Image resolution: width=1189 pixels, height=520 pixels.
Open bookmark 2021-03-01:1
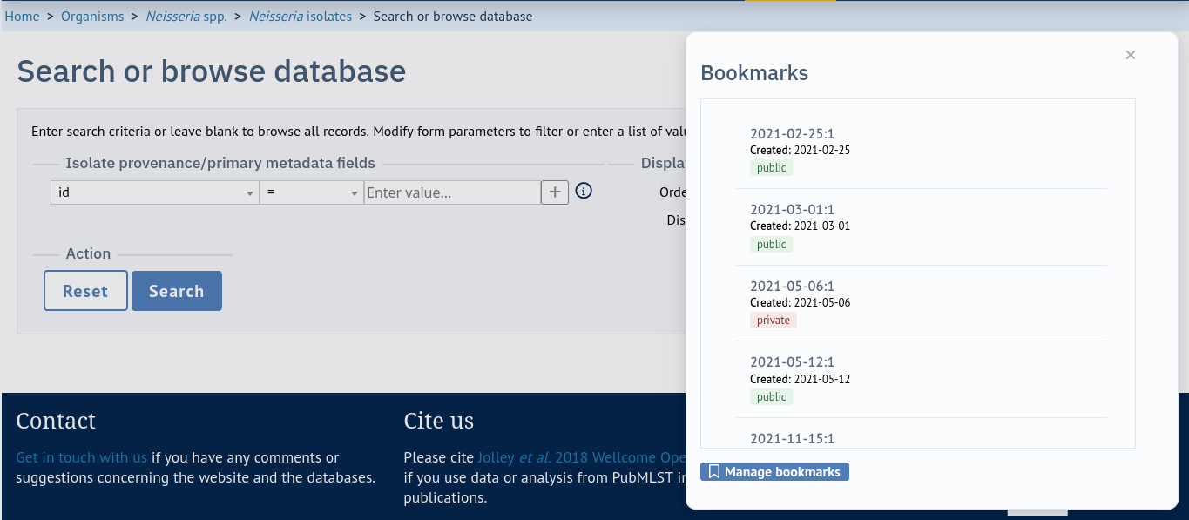point(792,210)
